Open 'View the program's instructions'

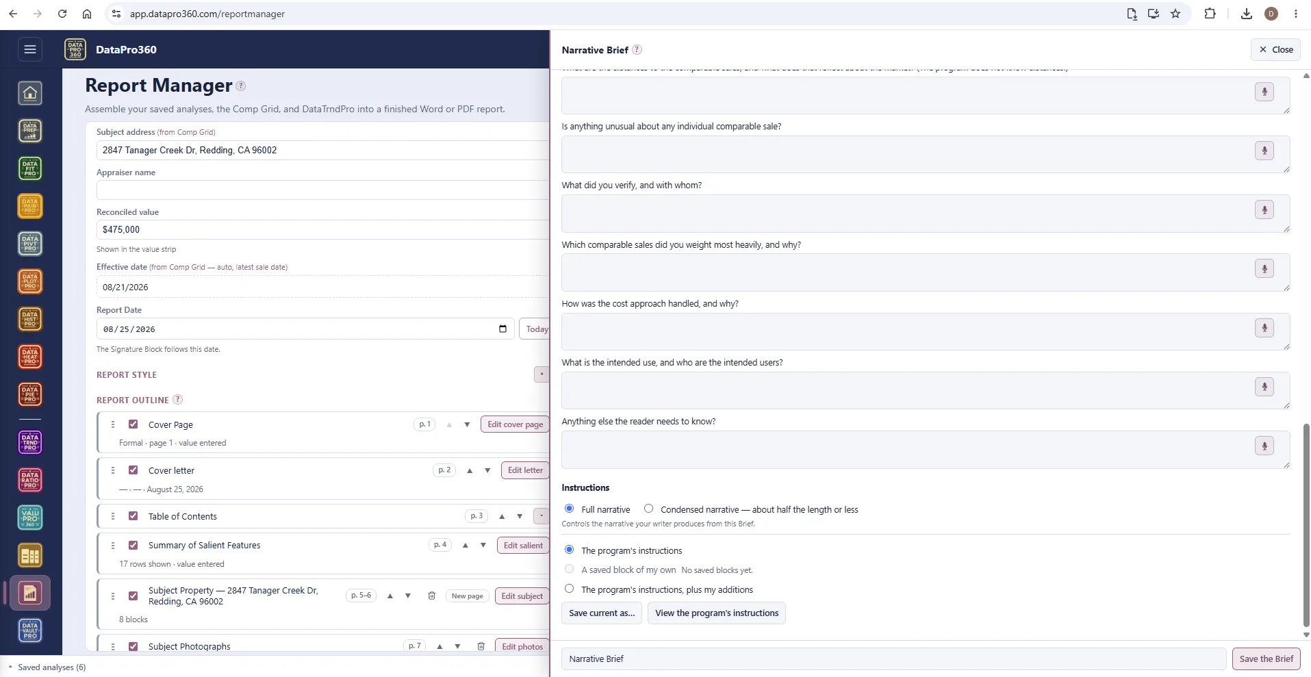tap(717, 613)
